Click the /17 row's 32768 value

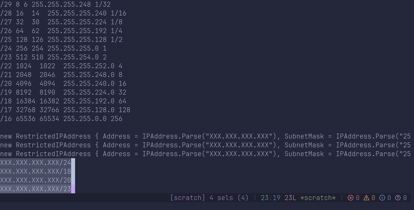[x=26, y=110]
